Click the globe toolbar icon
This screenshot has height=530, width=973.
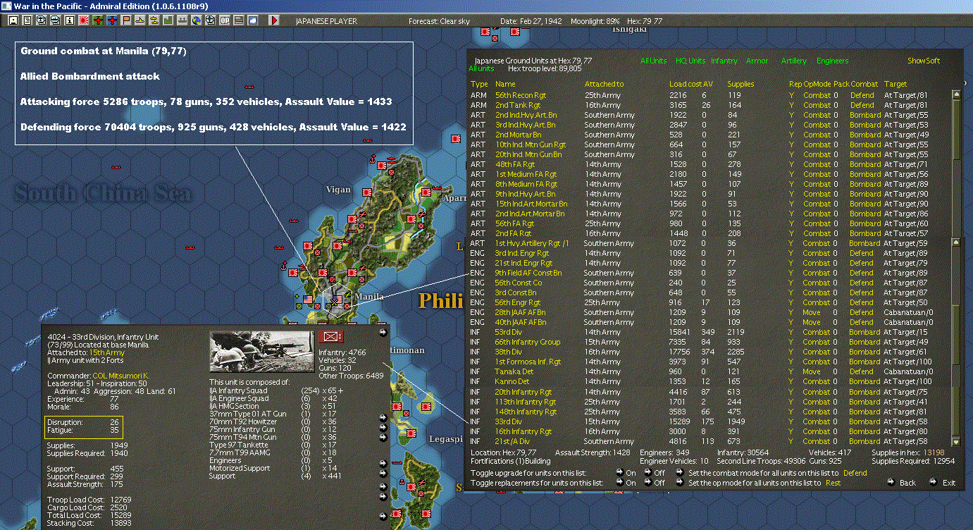(x=197, y=20)
